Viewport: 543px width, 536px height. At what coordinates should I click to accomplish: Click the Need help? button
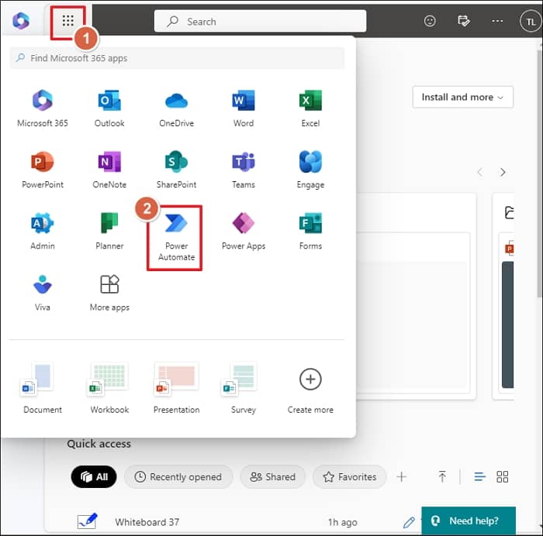click(x=469, y=521)
